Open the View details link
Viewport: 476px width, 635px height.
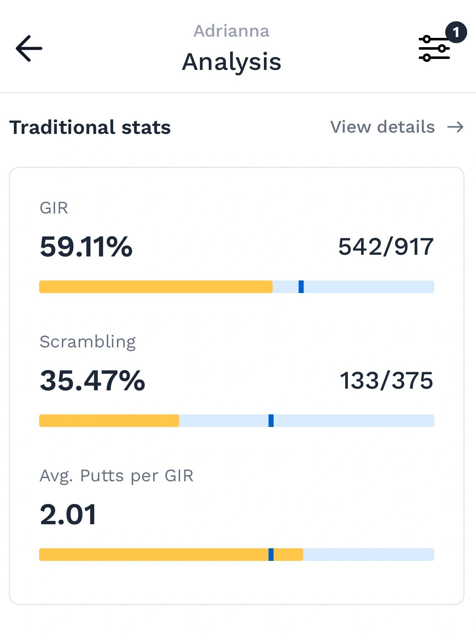click(382, 127)
